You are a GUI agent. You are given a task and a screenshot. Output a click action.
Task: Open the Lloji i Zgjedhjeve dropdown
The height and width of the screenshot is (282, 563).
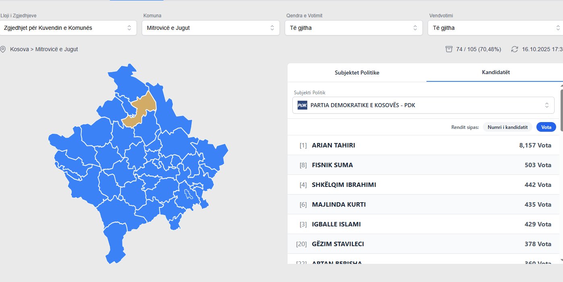(68, 28)
